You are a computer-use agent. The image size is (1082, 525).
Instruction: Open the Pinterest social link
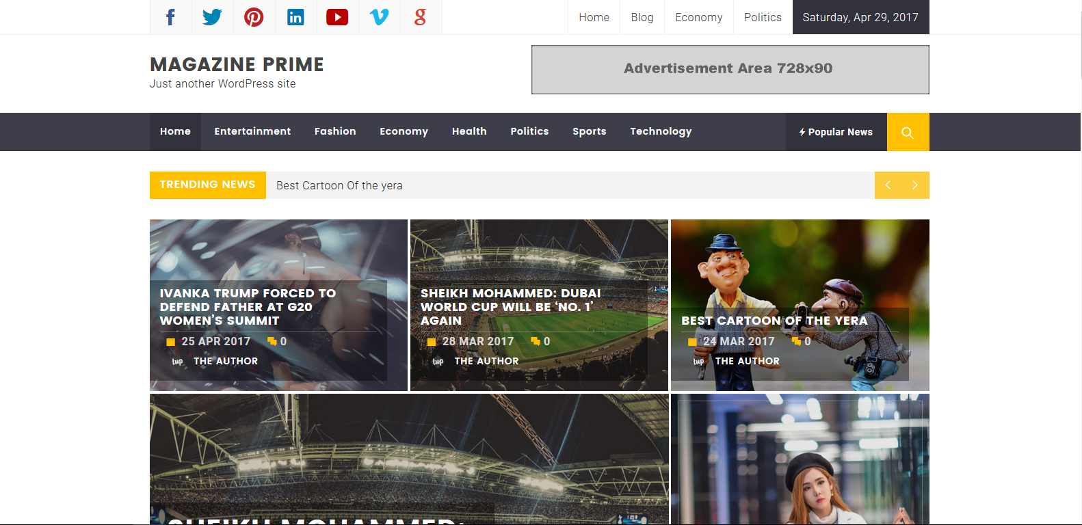coord(254,17)
